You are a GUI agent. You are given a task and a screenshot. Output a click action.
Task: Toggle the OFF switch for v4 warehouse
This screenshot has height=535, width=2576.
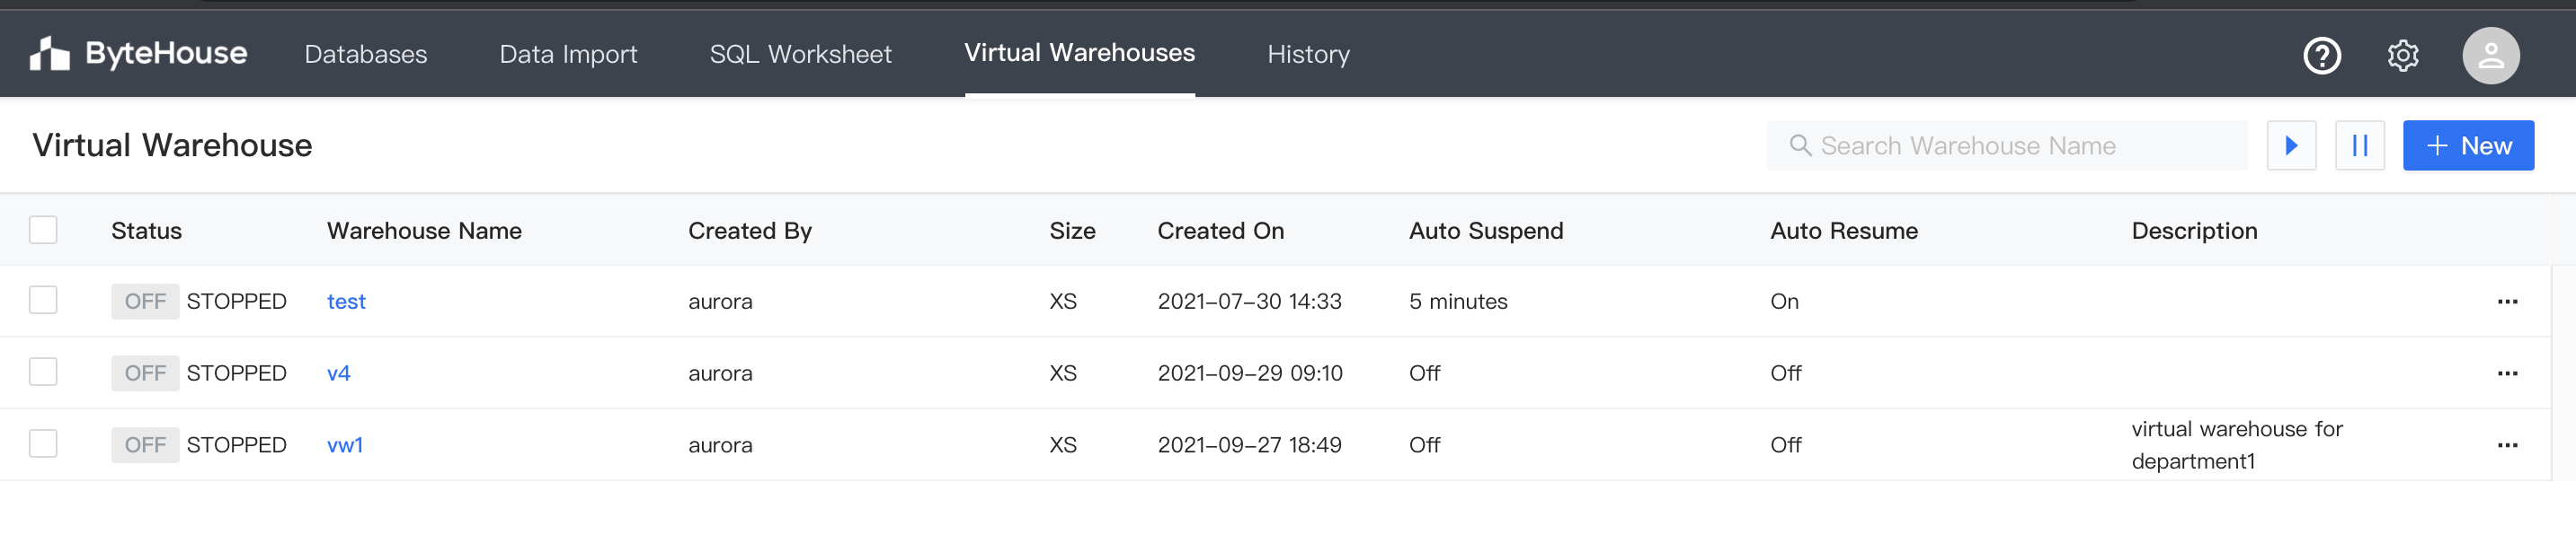(x=145, y=373)
